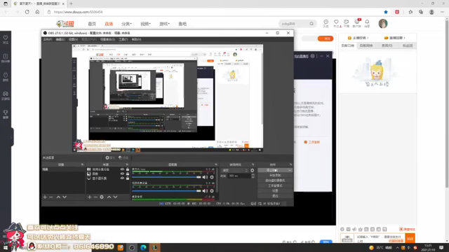The height and width of the screenshot is (252, 449).
Task: Show hidden system tray icons chevron
Action: coord(397,247)
